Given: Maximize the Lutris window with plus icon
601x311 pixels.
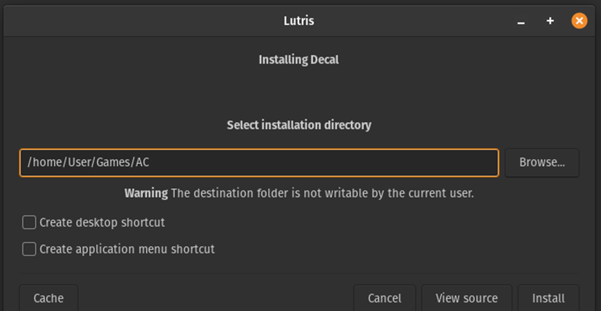Looking at the screenshot, I should pos(550,21).
